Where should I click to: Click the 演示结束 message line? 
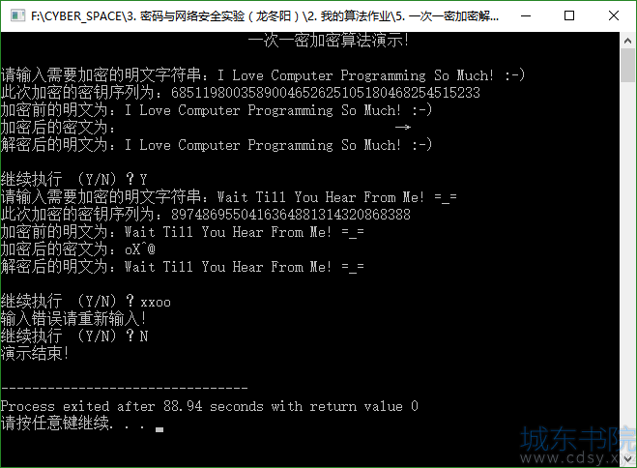tap(35, 354)
